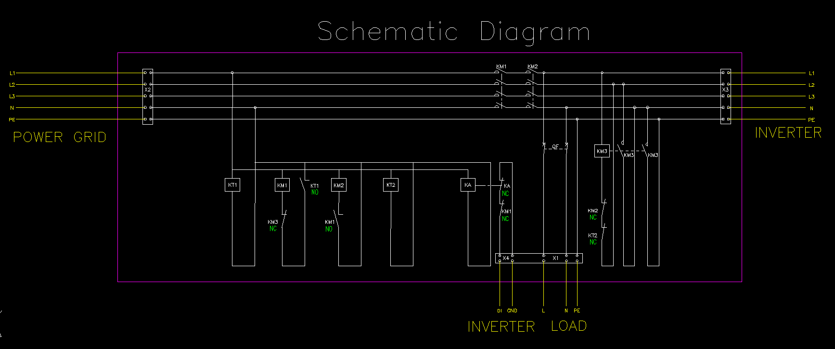Select the L label under X1 terminal
Viewport: 835px width, 349px height.
point(543,311)
